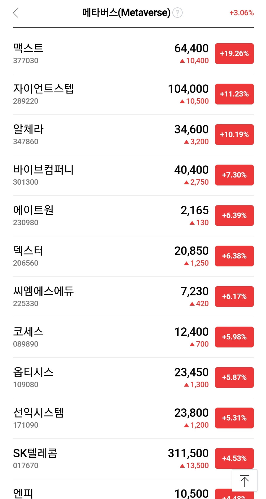Tap the +7.30% change badge

pos(234,175)
